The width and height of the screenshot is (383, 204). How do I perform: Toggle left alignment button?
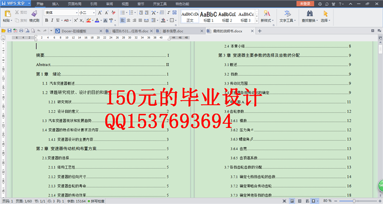pos(123,20)
